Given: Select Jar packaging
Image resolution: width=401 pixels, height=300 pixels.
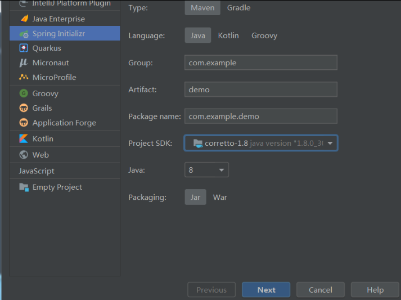Looking at the screenshot, I should [195, 197].
